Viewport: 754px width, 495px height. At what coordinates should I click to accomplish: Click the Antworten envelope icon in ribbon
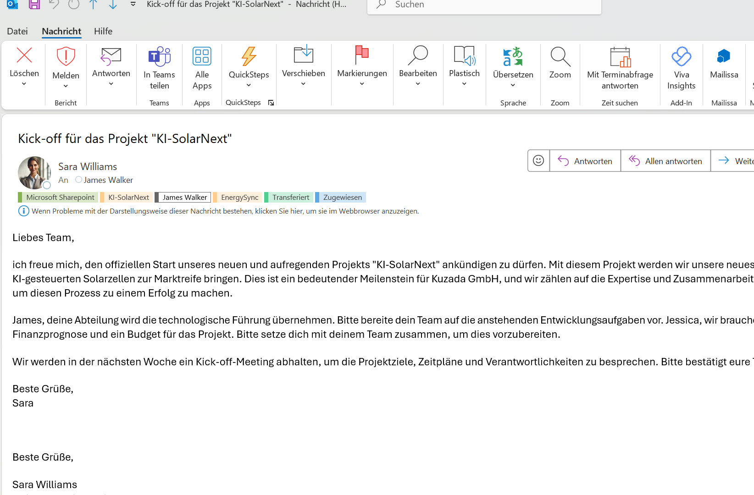(111, 56)
